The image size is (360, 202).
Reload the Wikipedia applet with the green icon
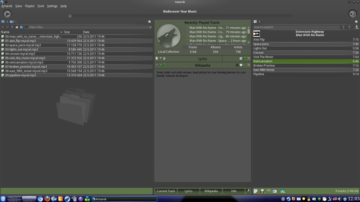click(x=164, y=65)
